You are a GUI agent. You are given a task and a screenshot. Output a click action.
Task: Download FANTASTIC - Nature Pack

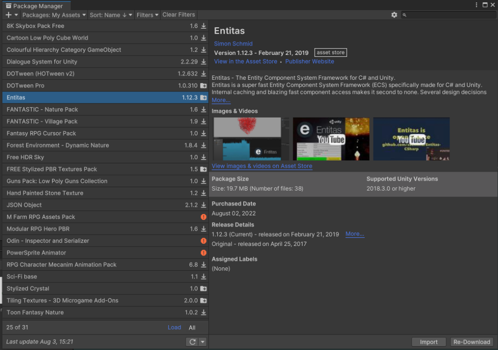(x=204, y=109)
